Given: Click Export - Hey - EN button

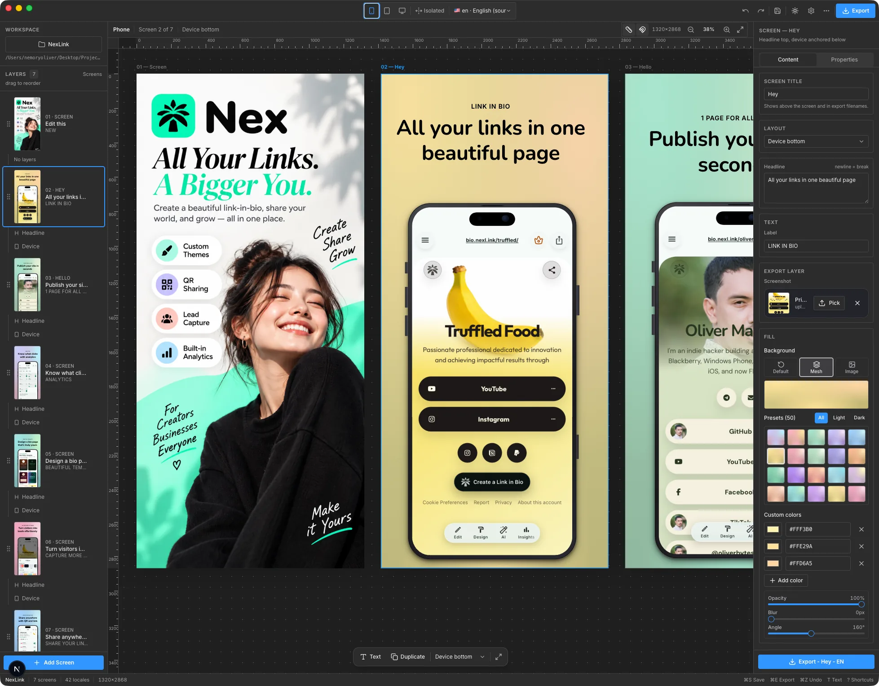Looking at the screenshot, I should [x=816, y=662].
